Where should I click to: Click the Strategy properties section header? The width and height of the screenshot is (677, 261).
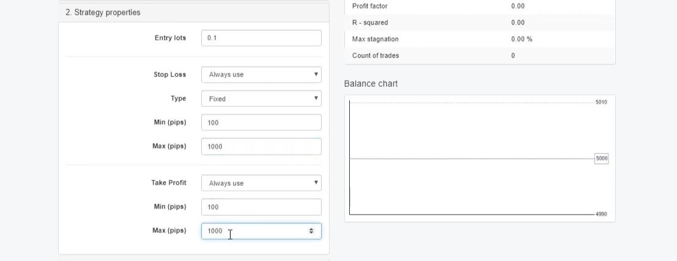click(103, 12)
